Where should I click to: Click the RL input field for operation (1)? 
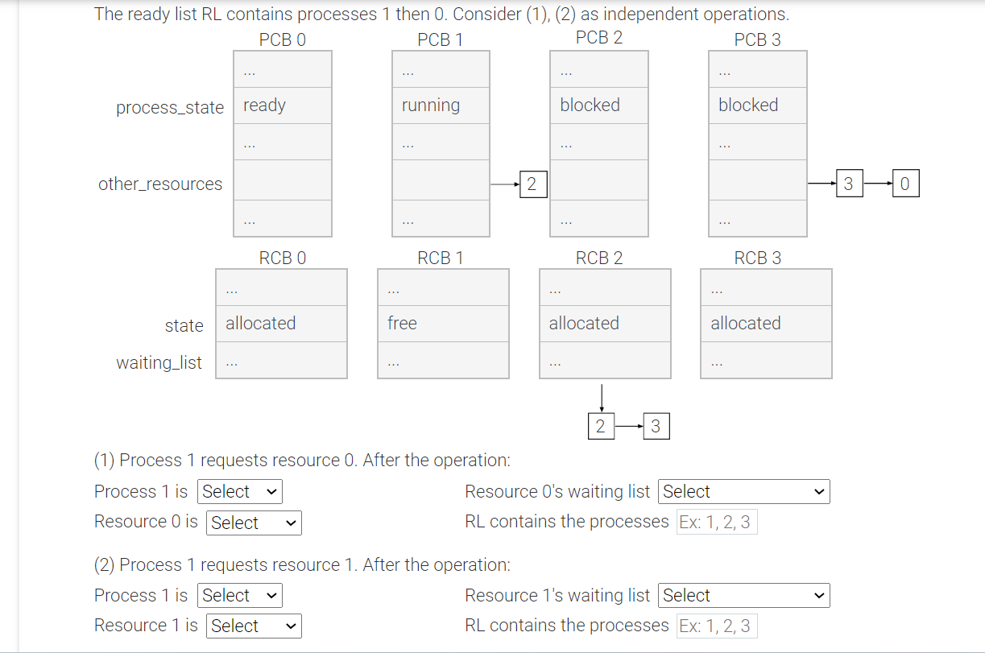[716, 521]
